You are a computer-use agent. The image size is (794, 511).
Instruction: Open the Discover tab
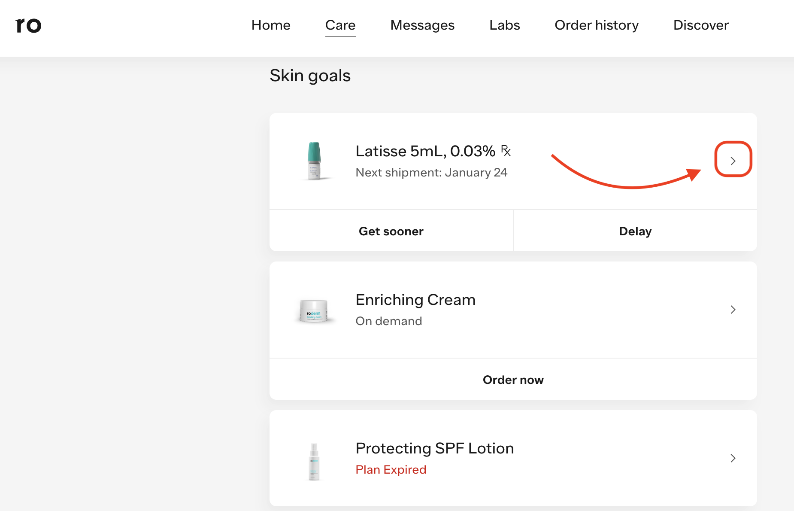(701, 25)
